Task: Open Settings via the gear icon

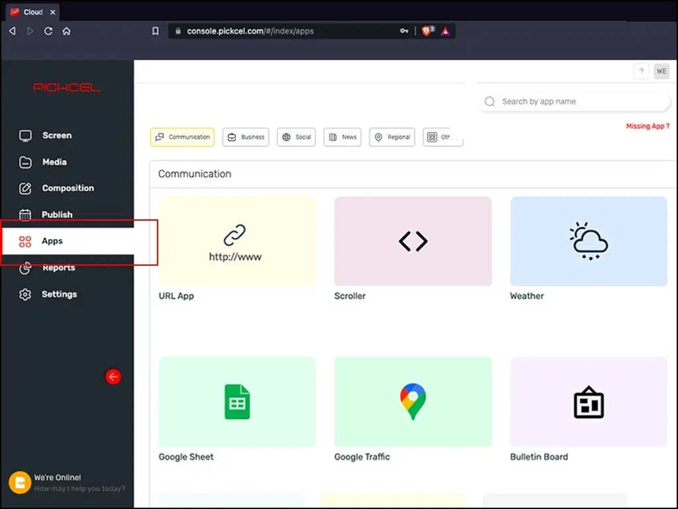Action: click(x=24, y=294)
